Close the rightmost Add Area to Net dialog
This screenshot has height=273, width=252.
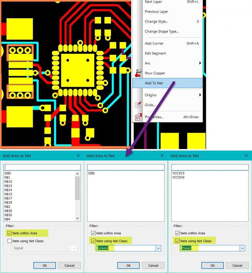coord(246,156)
